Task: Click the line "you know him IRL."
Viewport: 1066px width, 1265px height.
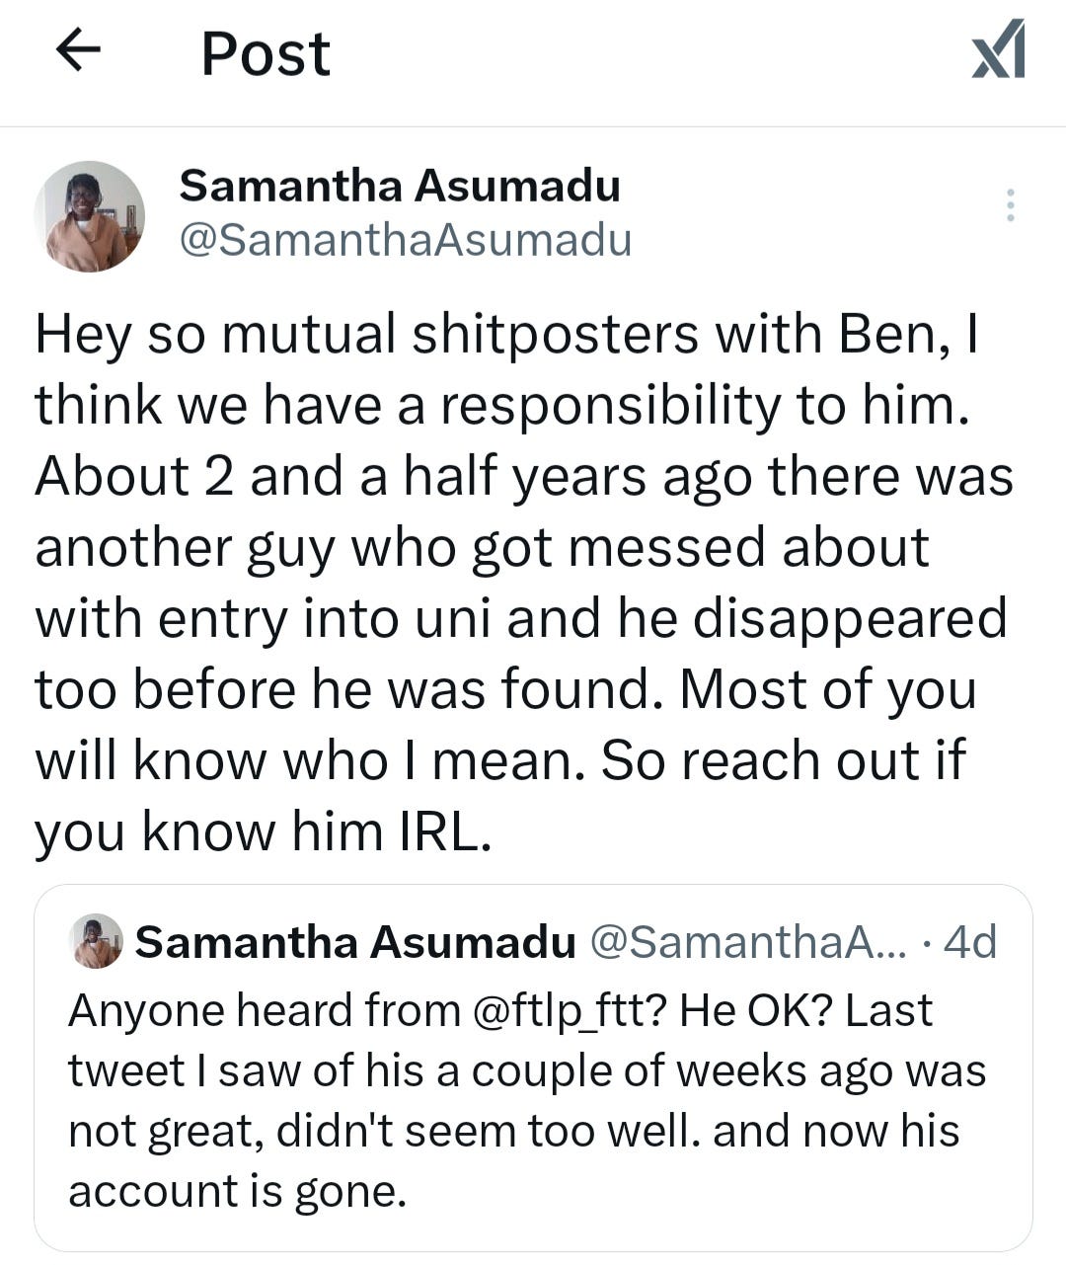Action: (263, 831)
